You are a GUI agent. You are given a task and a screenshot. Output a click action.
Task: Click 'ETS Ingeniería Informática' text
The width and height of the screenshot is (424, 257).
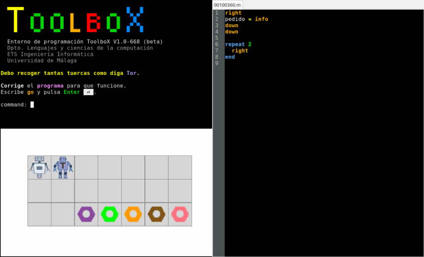click(50, 54)
